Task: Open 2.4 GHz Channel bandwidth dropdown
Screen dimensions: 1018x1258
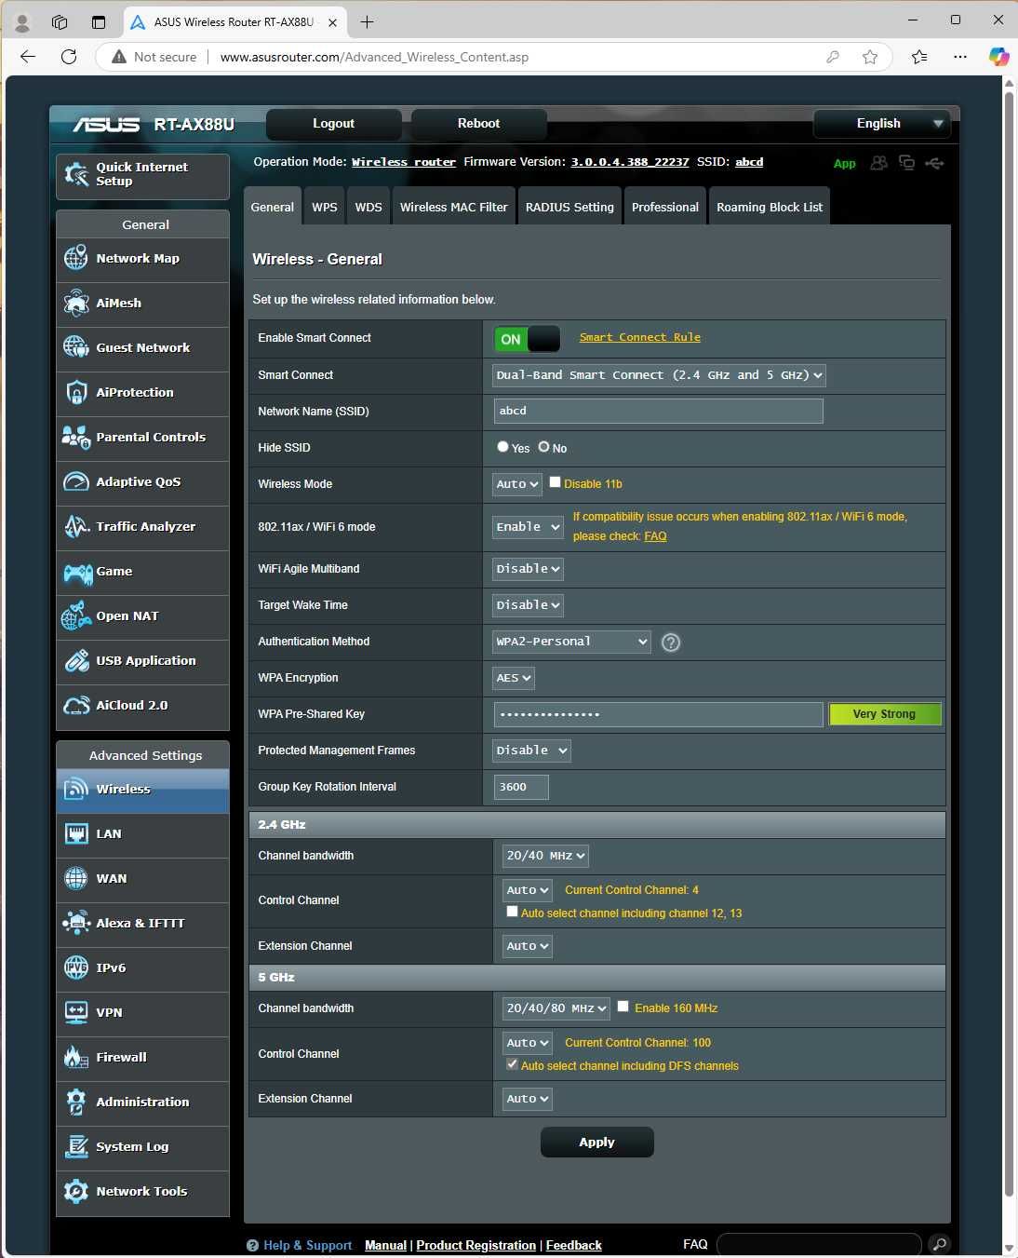Action: (x=545, y=856)
